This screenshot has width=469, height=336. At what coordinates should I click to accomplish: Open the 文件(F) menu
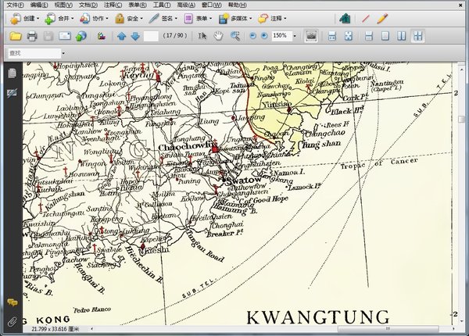[x=15, y=5]
